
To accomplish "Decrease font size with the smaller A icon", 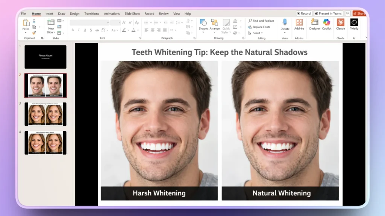I will tap(130, 22).
